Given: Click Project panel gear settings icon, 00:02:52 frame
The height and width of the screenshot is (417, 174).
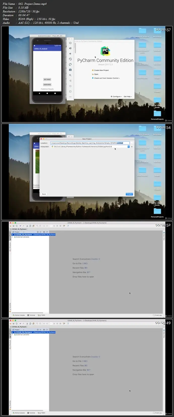Looking at the screenshot, I should pos(44,232).
